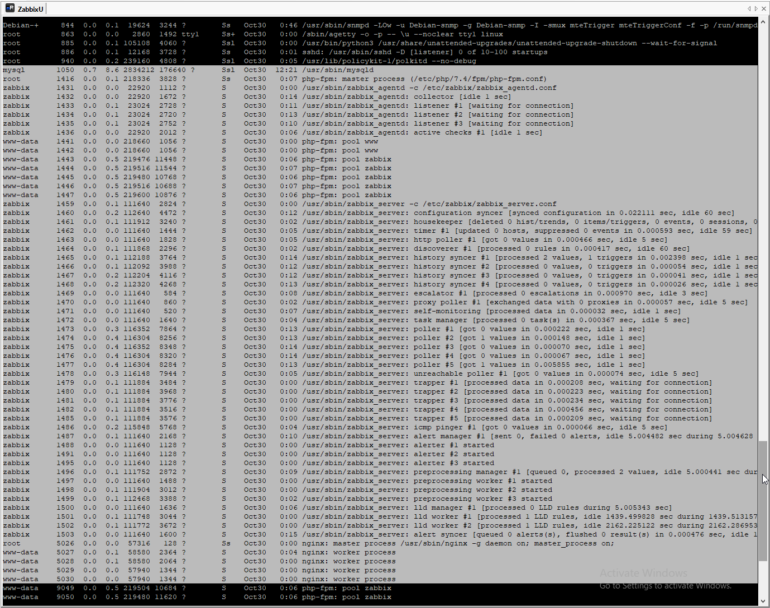Image resolution: width=770 pixels, height=608 pixels.
Task: Click 'tty1' in the agetty row
Action: point(190,34)
